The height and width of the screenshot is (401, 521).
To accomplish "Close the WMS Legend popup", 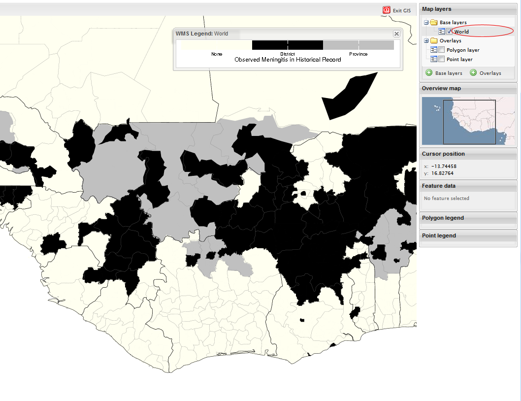I will pos(396,33).
